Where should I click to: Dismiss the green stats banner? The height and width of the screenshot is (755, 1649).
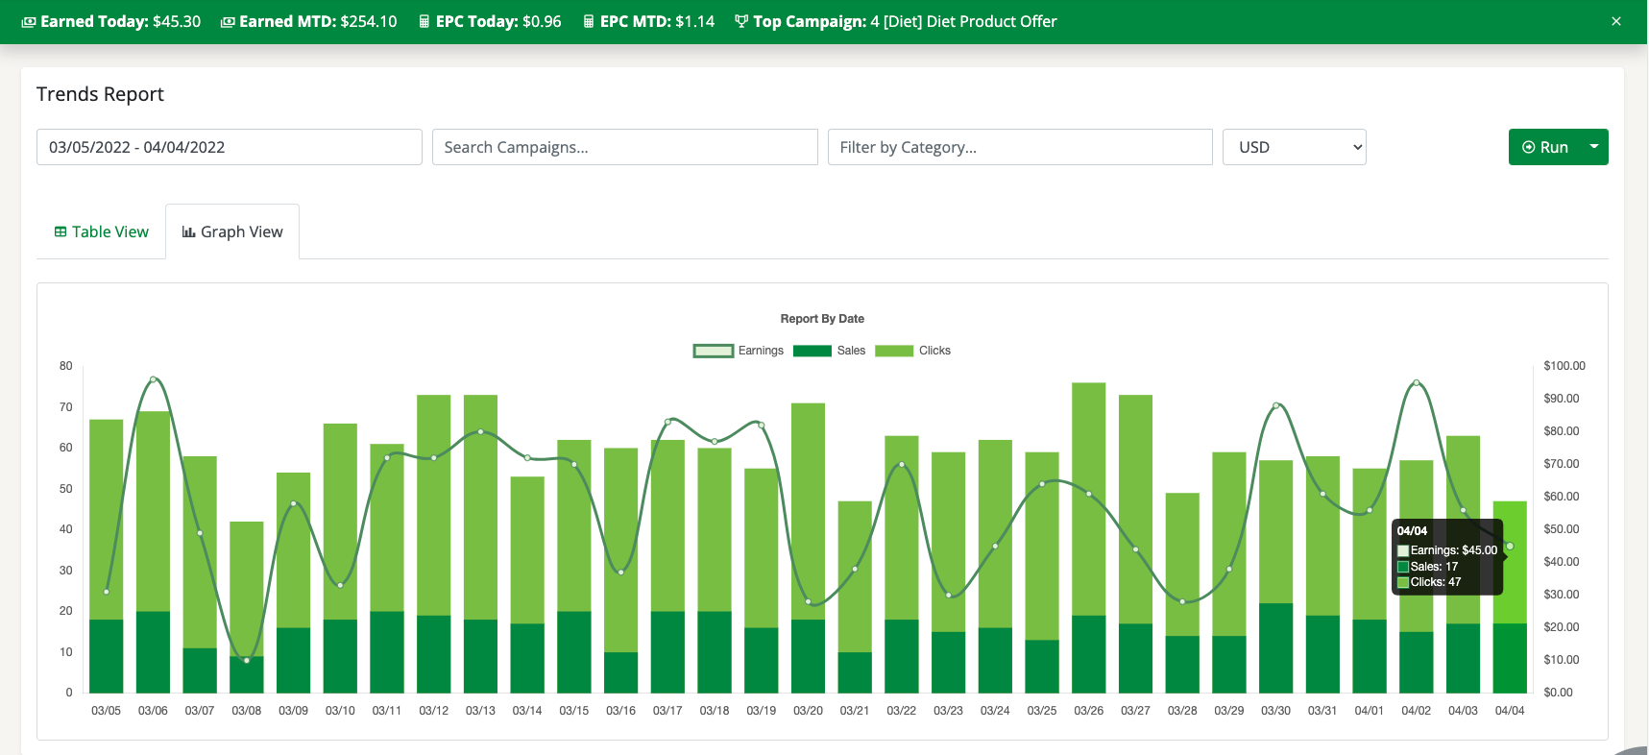point(1616,21)
